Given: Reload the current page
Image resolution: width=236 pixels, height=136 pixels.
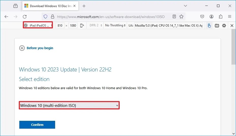Looking at the screenshot, I should [x=25, y=17].
